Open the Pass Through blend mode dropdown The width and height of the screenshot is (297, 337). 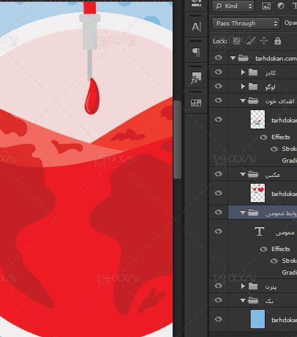(x=246, y=23)
